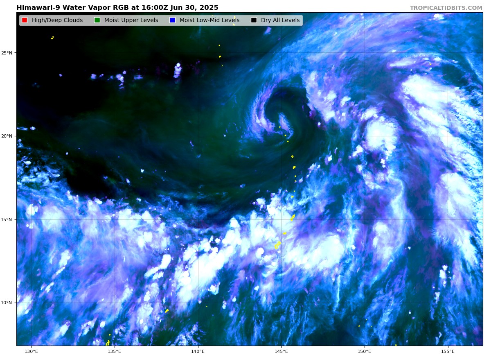
Task: Click the 'Moist Low-Mid Levels' legend label
Action: coord(209,20)
